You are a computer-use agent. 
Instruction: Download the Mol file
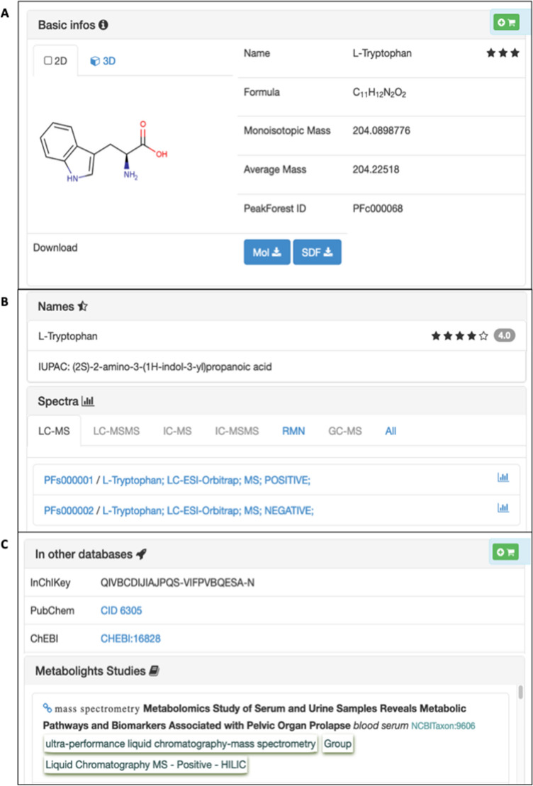pos(266,252)
